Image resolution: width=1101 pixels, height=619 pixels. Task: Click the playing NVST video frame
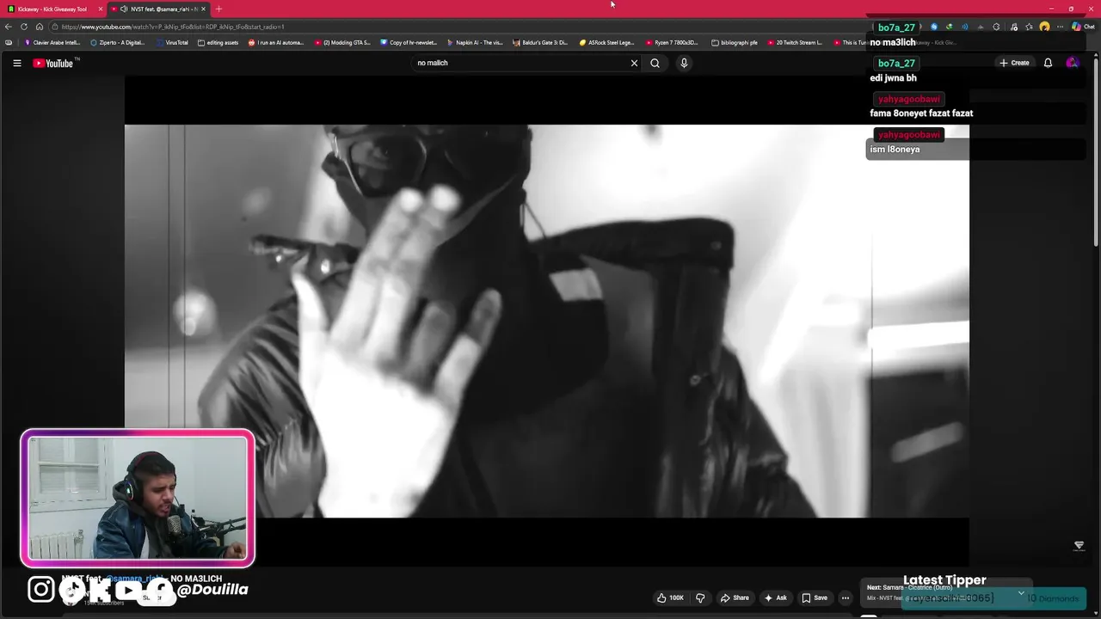546,322
